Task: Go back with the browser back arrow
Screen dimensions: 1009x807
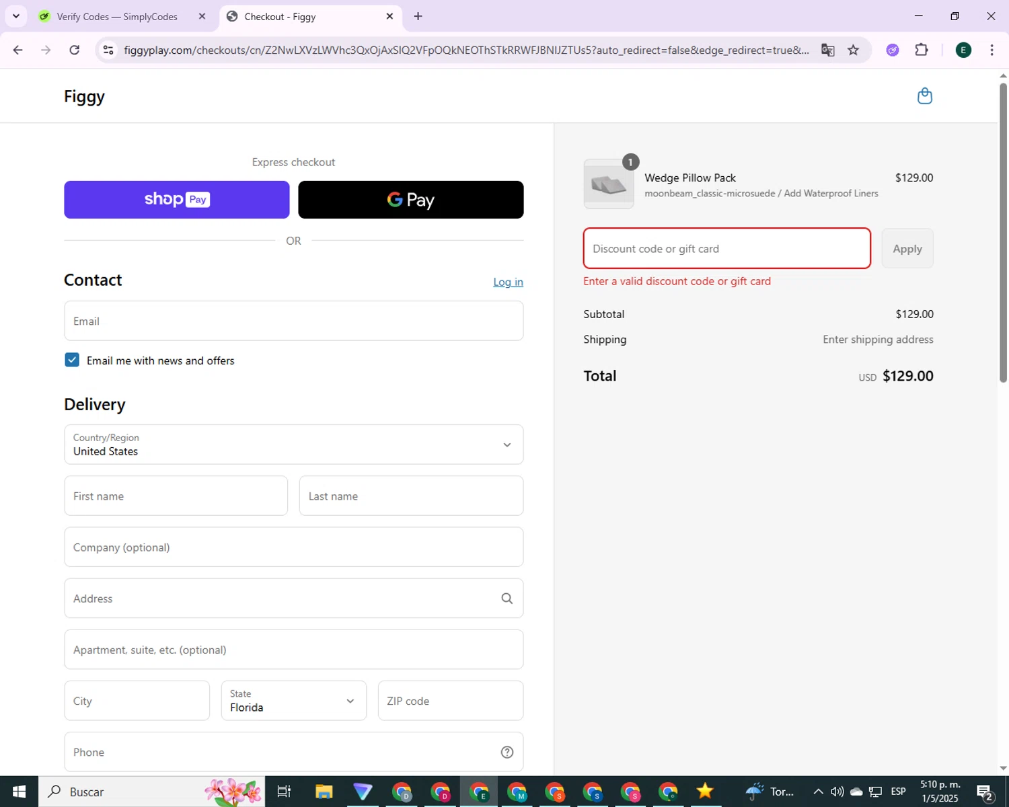Action: (x=18, y=50)
